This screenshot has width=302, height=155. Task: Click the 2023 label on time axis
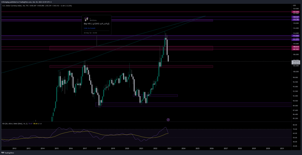[x=169, y=148]
